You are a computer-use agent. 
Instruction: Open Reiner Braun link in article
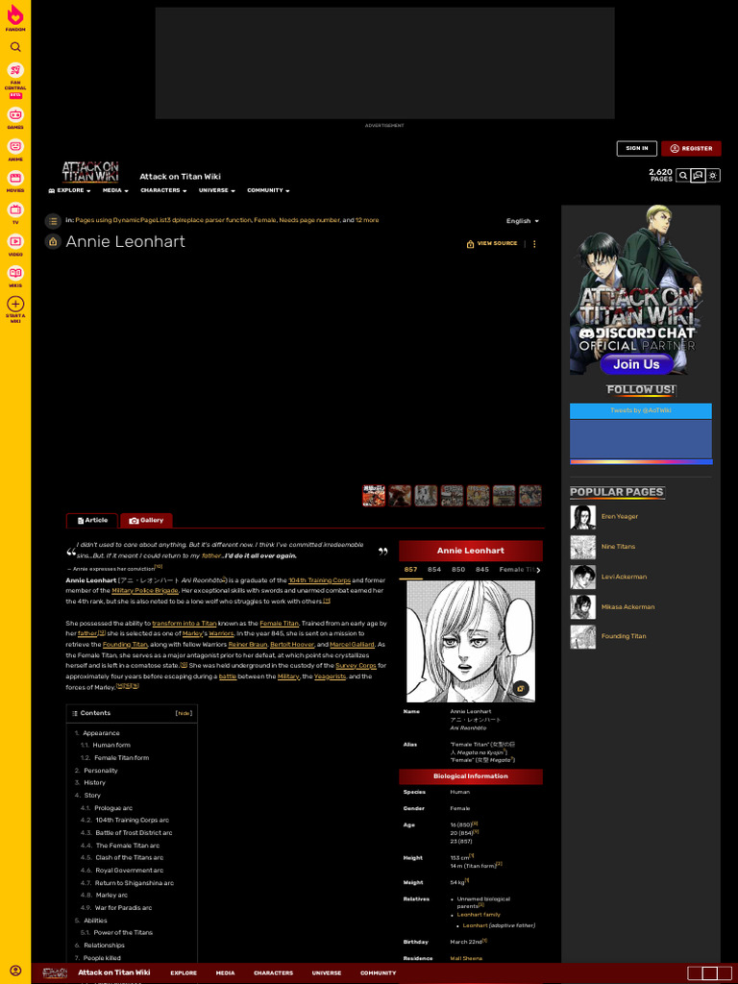pos(248,645)
